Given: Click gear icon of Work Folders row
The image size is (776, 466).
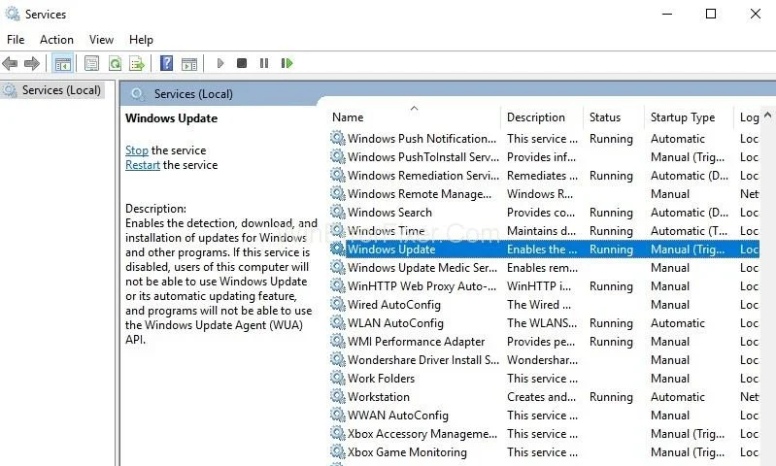Looking at the screenshot, I should (x=338, y=379).
